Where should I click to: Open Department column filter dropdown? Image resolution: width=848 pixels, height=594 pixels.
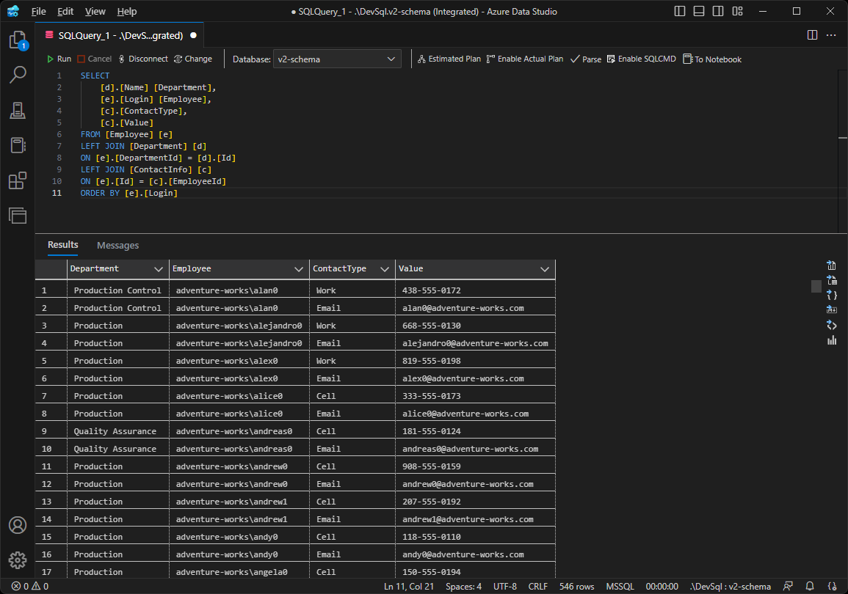pos(159,269)
